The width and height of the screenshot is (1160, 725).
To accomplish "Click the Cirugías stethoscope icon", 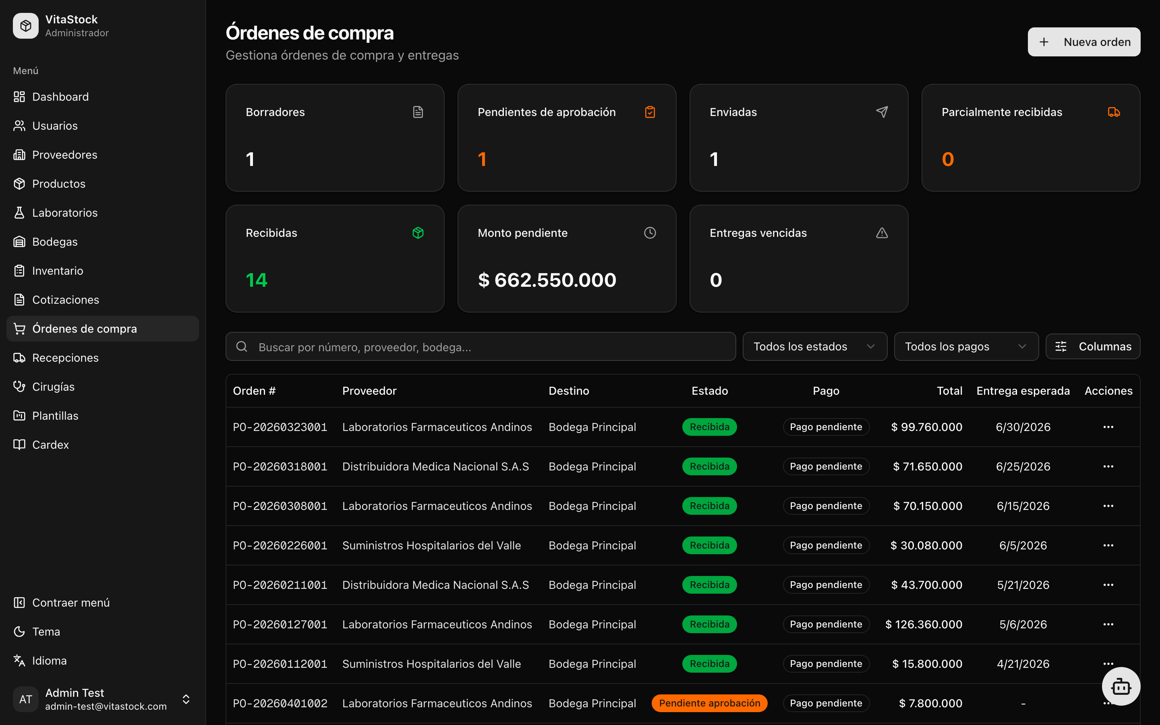I will click(19, 387).
